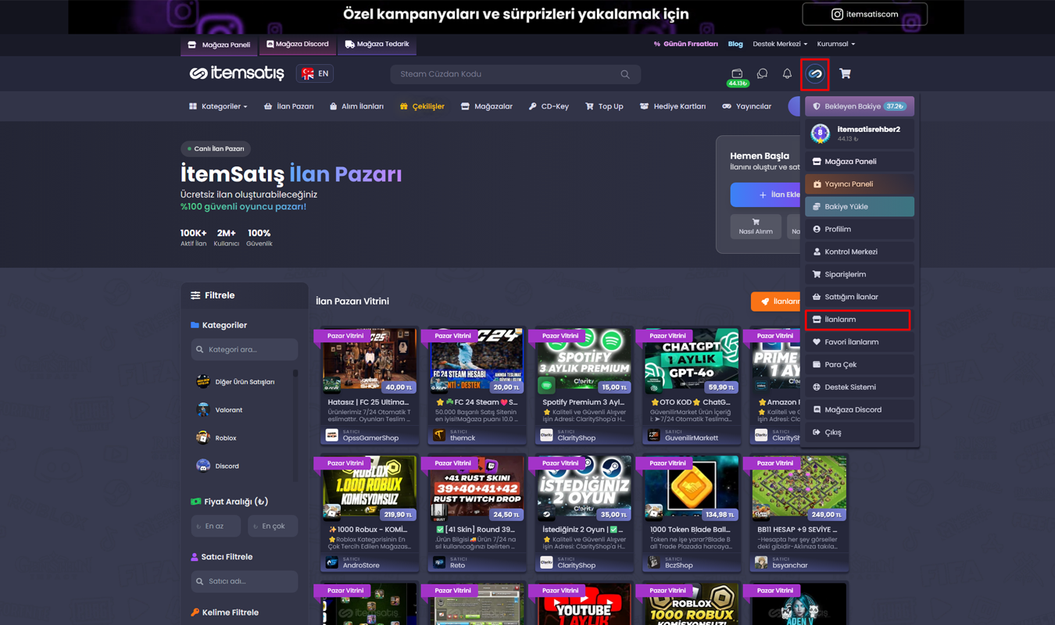The image size is (1055, 625).
Task: Select Yayıncı Paneli in profile dropdown
Action: pyautogui.click(x=860, y=184)
